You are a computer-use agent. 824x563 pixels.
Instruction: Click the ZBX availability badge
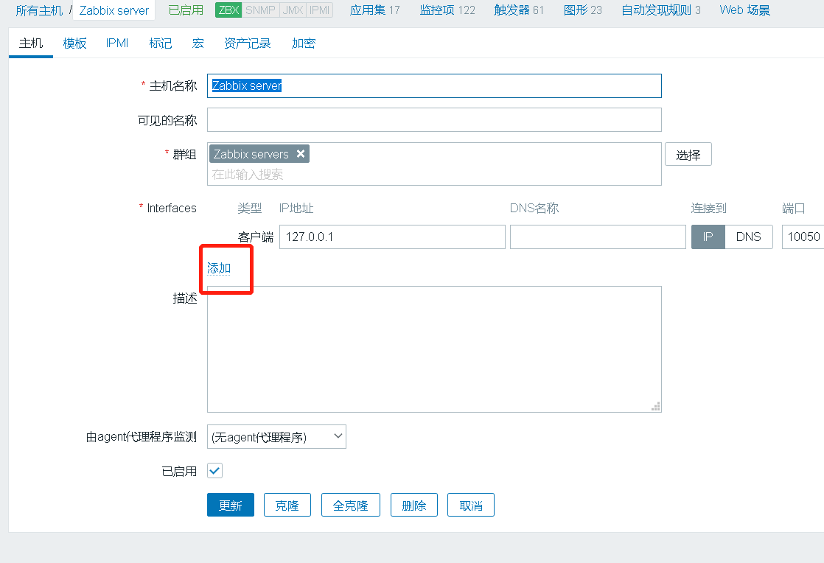point(228,10)
